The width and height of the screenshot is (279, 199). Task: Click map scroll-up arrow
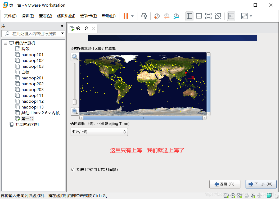click(208, 55)
